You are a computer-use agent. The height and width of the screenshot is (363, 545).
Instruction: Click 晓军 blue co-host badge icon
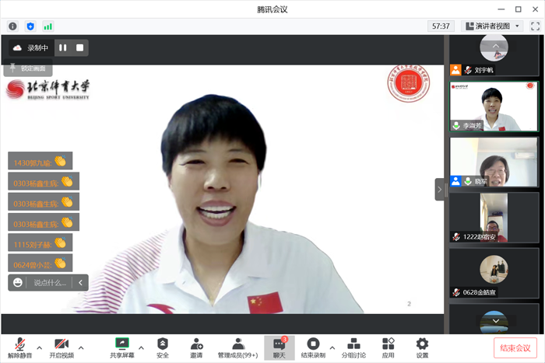[x=455, y=181]
